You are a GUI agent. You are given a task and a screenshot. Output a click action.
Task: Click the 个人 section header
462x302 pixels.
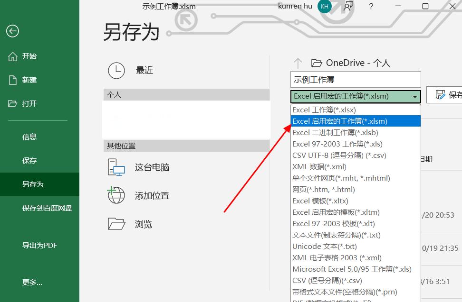(186, 95)
